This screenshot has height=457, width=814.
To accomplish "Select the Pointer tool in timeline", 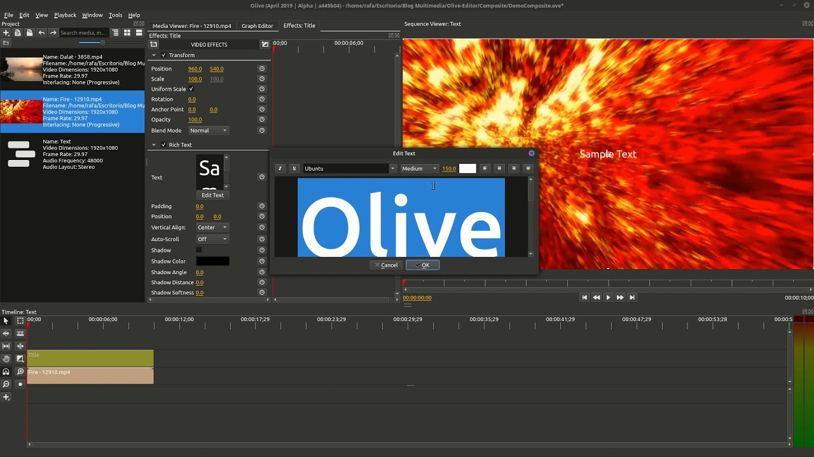I will (x=6, y=321).
